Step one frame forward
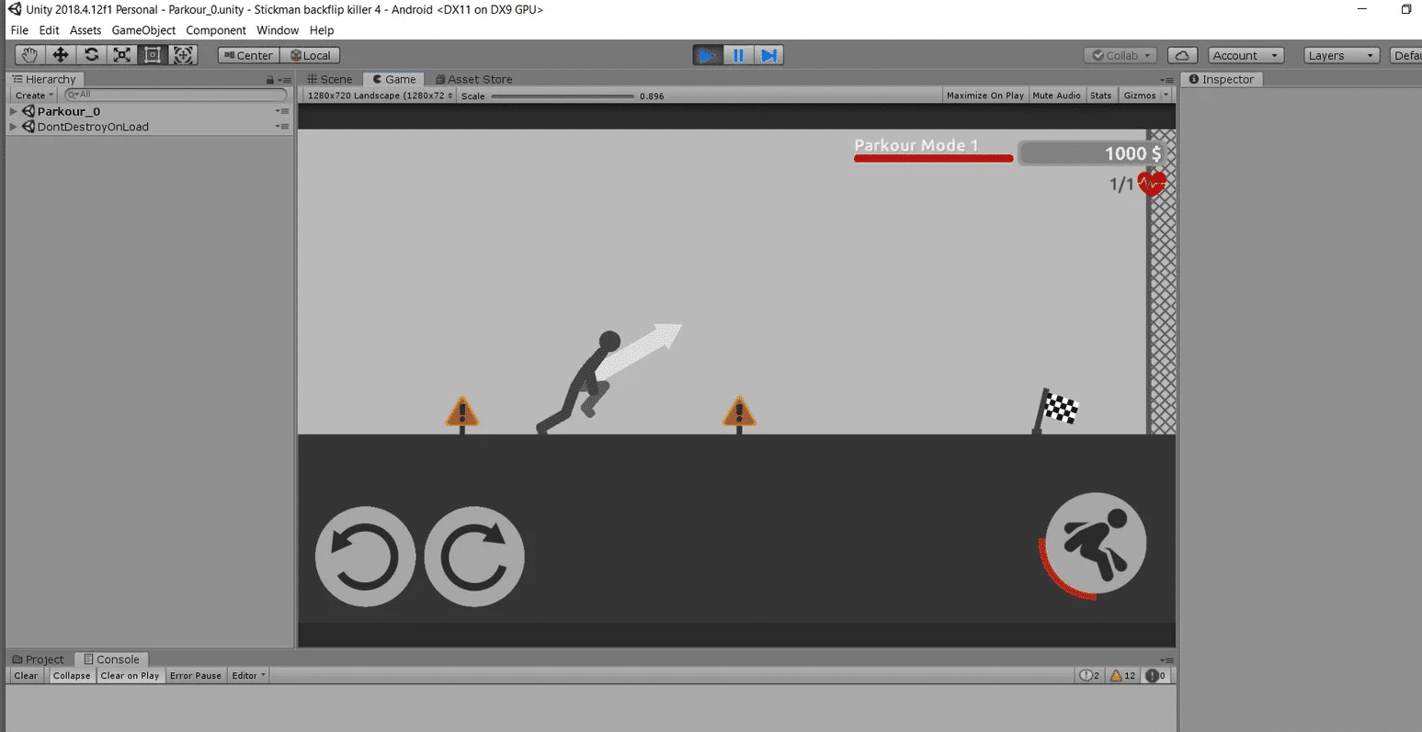The width and height of the screenshot is (1422, 732). (x=768, y=54)
